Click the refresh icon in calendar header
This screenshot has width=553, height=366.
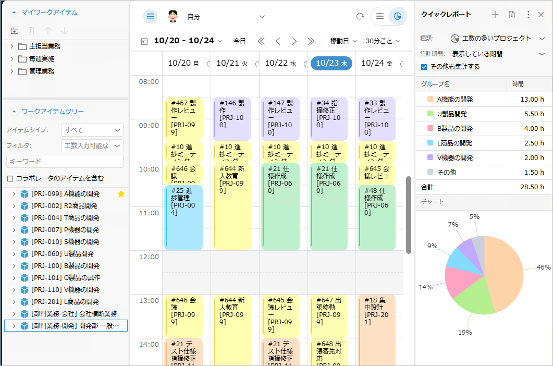(x=360, y=17)
